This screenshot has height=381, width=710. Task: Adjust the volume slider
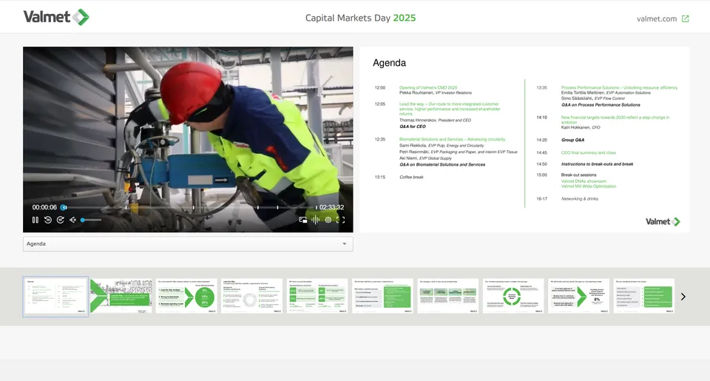pyautogui.click(x=91, y=220)
